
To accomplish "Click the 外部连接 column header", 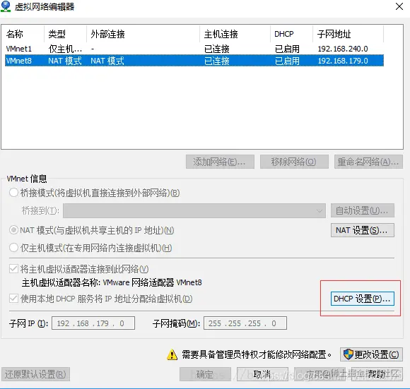I will click(143, 34).
